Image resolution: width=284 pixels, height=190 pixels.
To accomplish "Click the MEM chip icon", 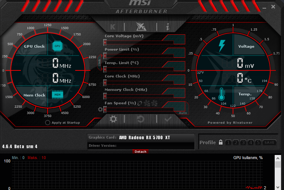I will [57, 95].
